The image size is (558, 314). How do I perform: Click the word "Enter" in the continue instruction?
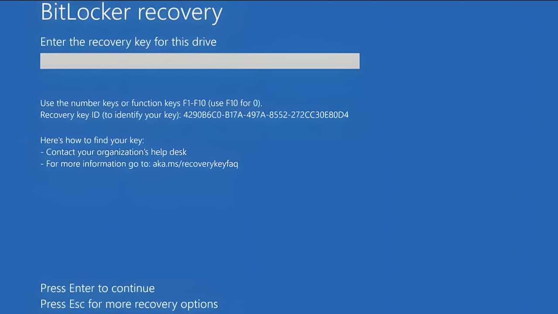point(82,288)
